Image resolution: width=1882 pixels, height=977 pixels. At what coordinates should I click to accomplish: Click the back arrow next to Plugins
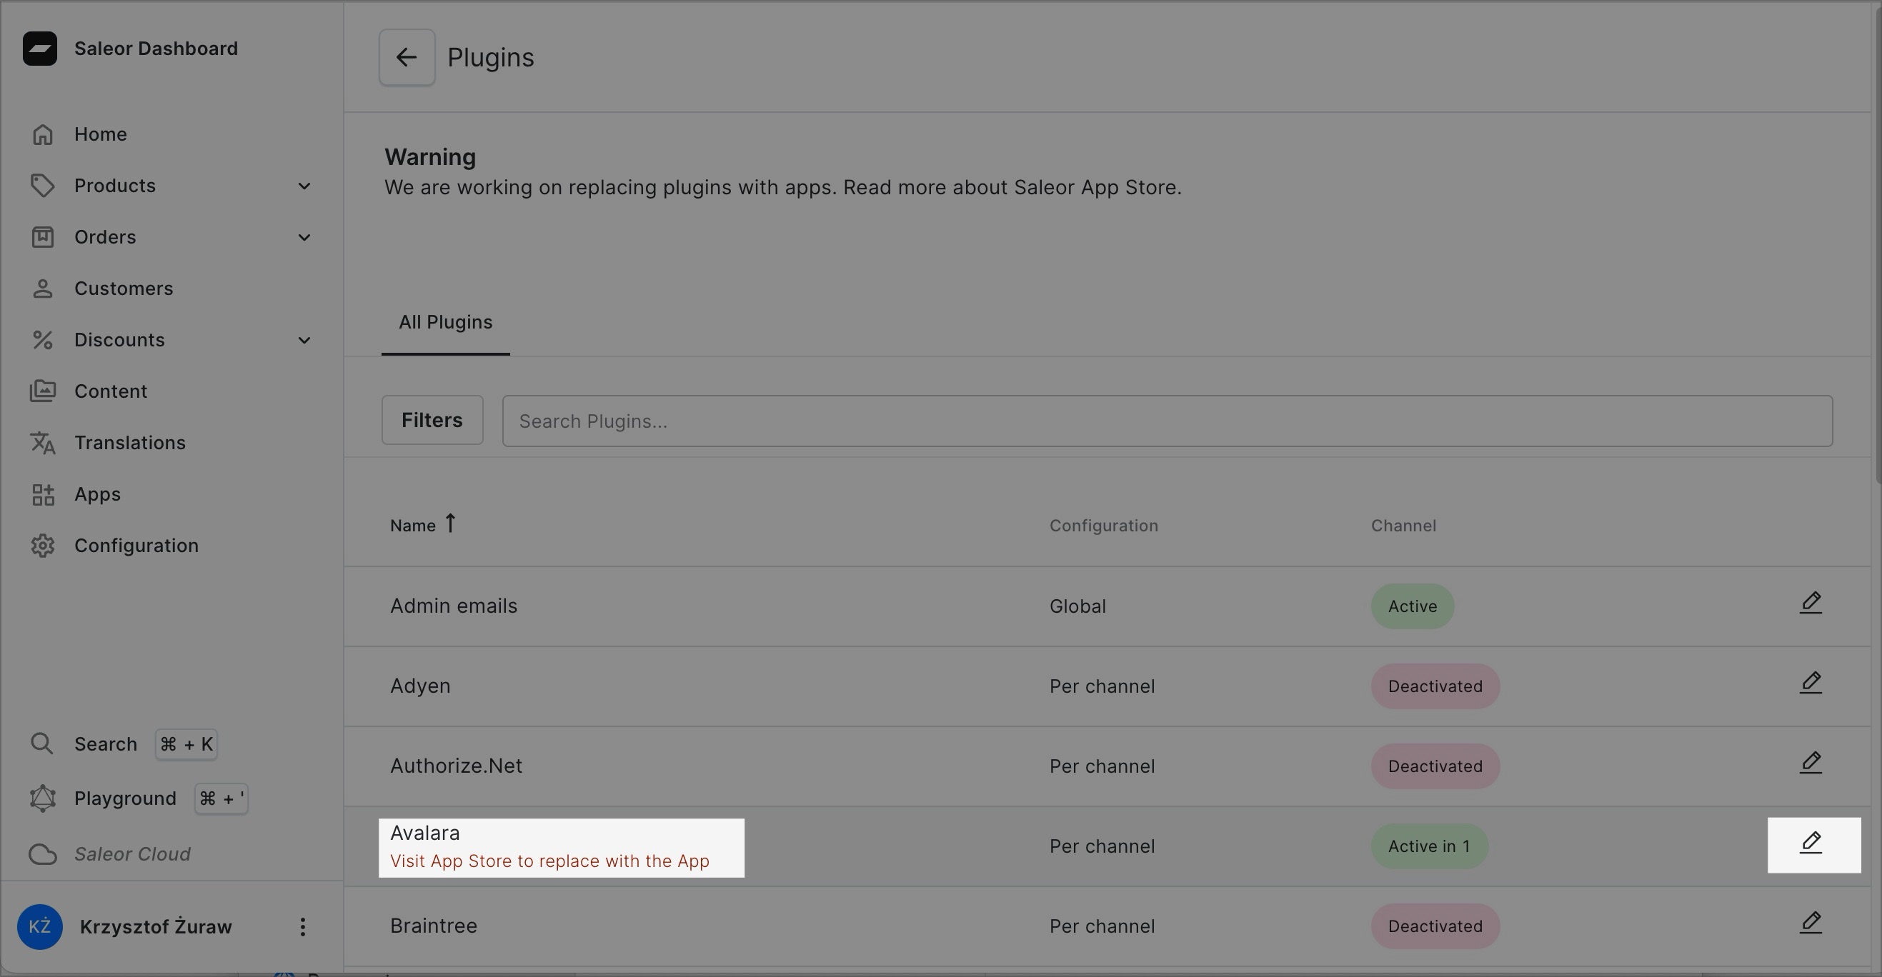(407, 58)
